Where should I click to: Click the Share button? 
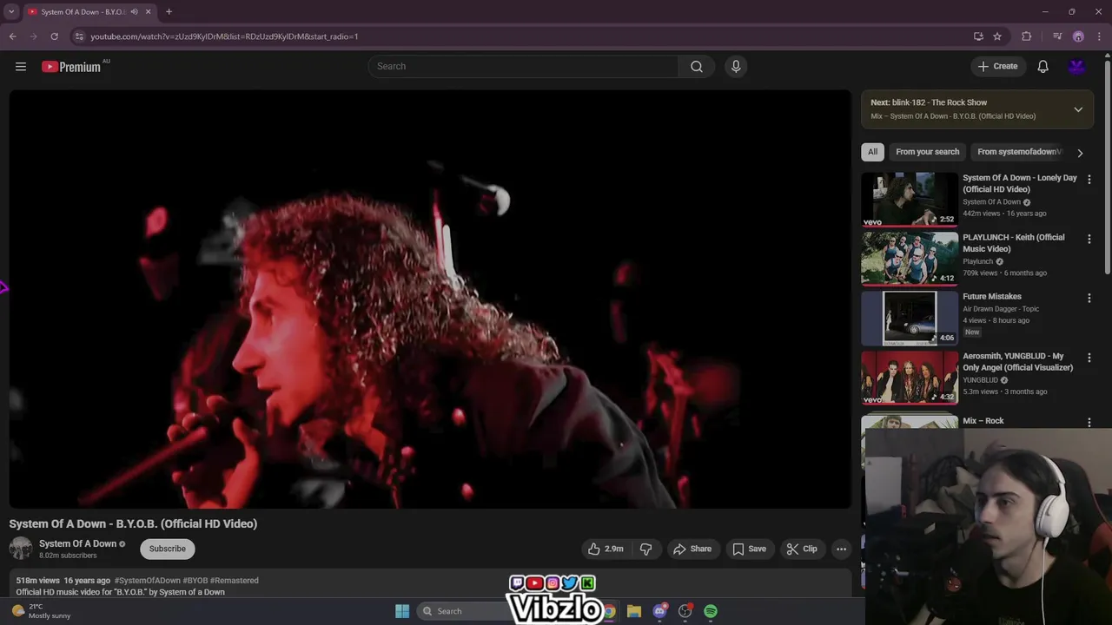[692, 549]
